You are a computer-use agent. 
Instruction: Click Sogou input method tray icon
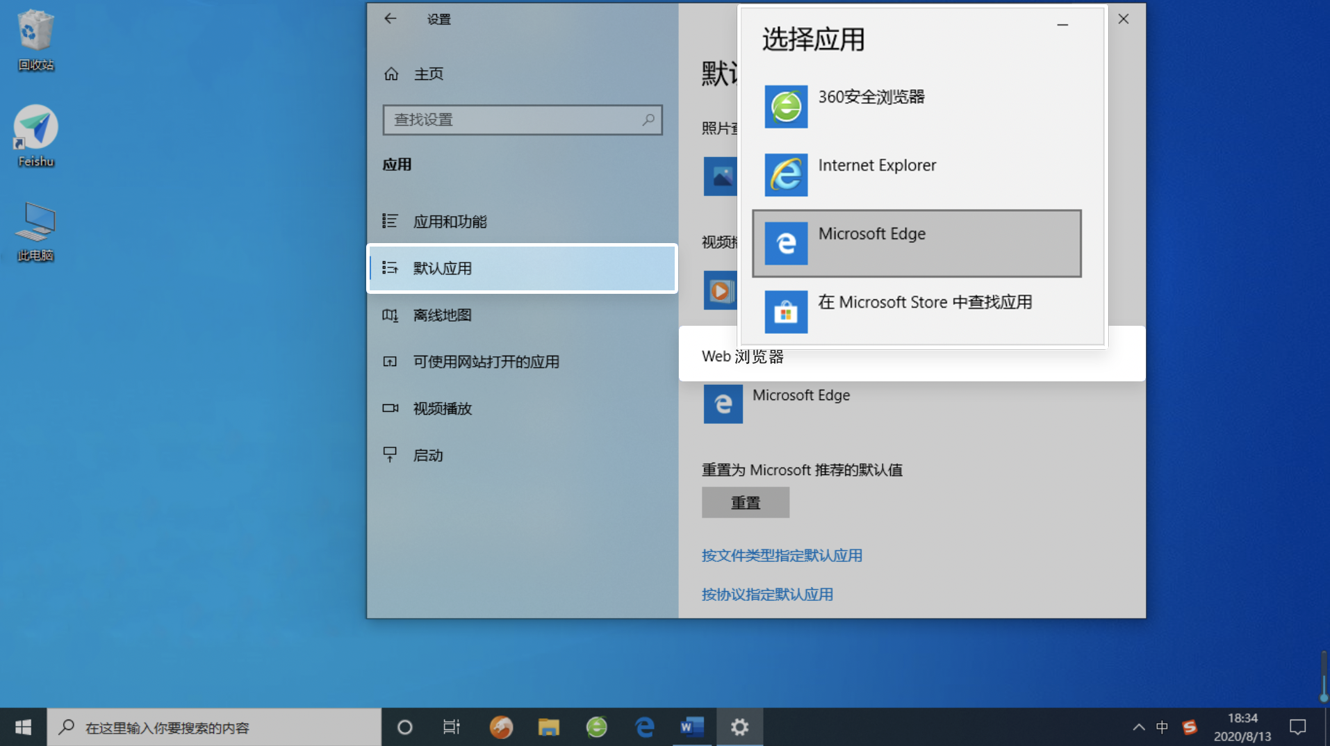pyautogui.click(x=1190, y=727)
